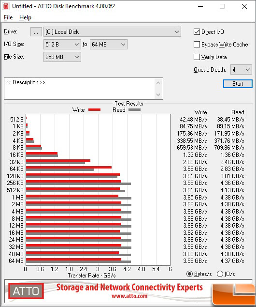Screen dimensions: 256x307
Task: Click the 4 KB write value 338.55 MB/s
Action: [192, 141]
